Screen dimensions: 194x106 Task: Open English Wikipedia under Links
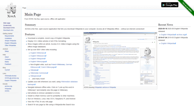tap(11, 81)
